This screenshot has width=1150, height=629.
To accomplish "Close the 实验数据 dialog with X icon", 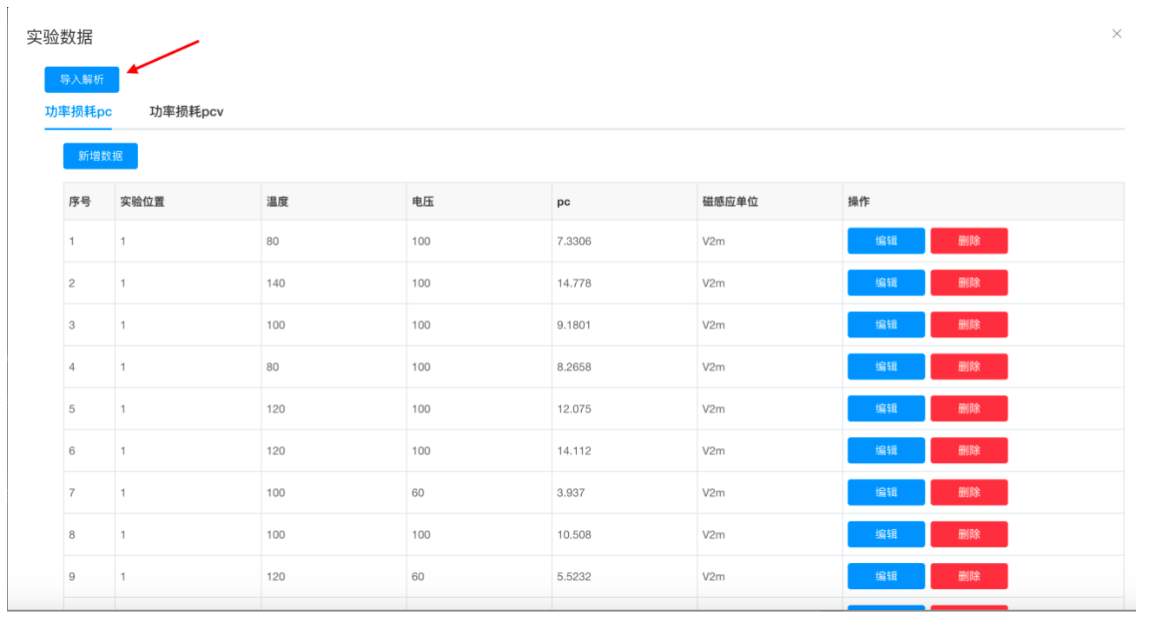I will click(1116, 34).
